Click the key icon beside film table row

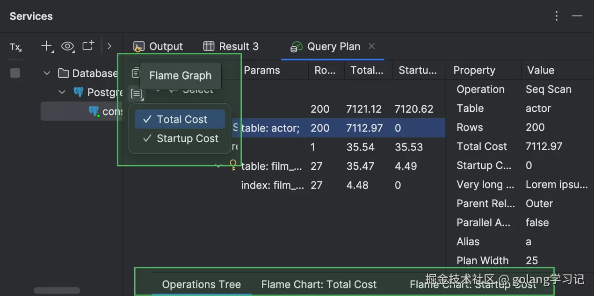coord(233,165)
